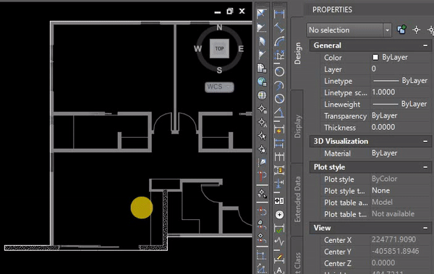Choose the Diameter dimension tool
The height and width of the screenshot is (274, 434).
tap(279, 99)
